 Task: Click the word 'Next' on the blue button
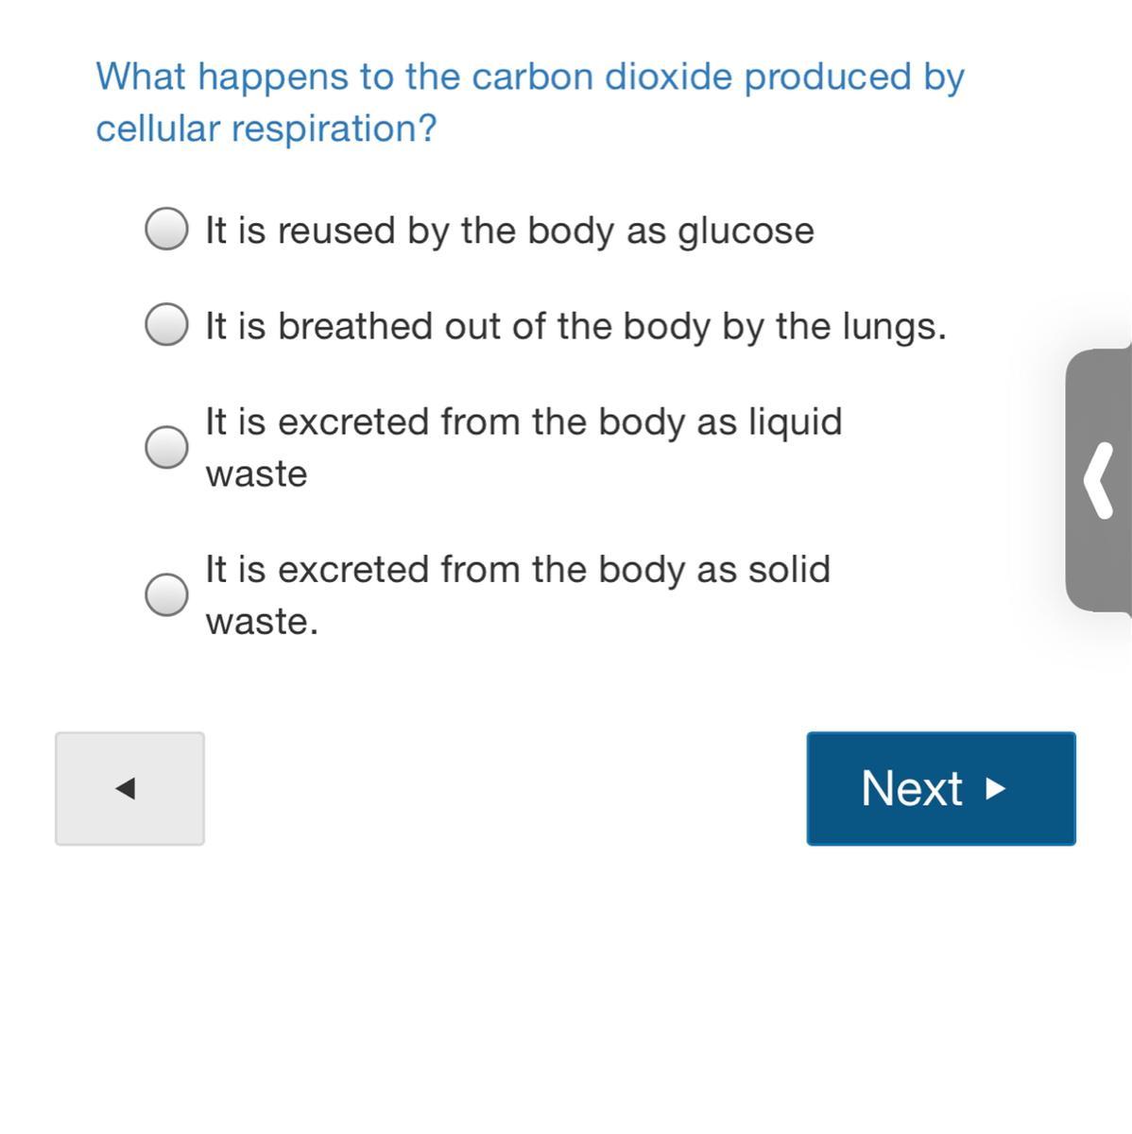point(911,788)
